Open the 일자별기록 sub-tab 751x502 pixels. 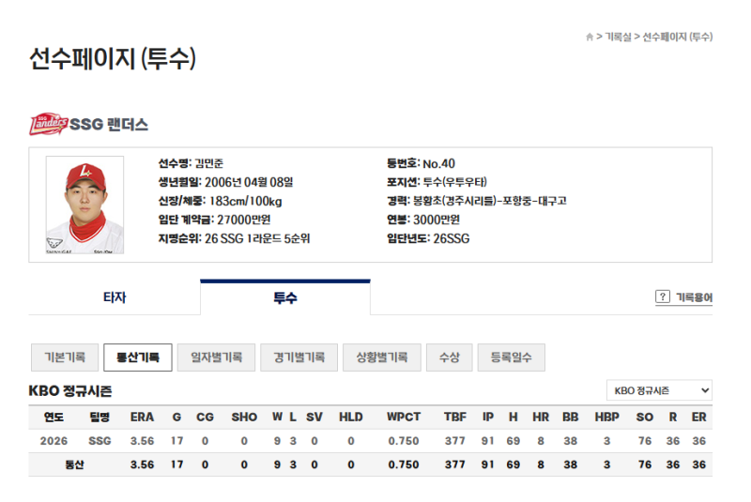(x=216, y=357)
